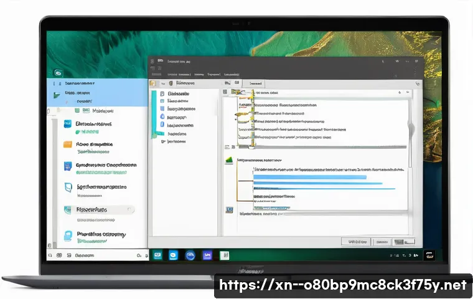Open the orange folder item in left panel
Viewport: 473px width, 299px height.
tap(68, 144)
